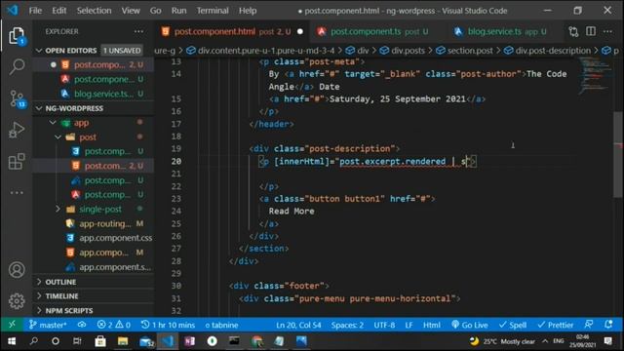Close unsaved post.component.html tab dot
624x351 pixels.
coord(300,31)
